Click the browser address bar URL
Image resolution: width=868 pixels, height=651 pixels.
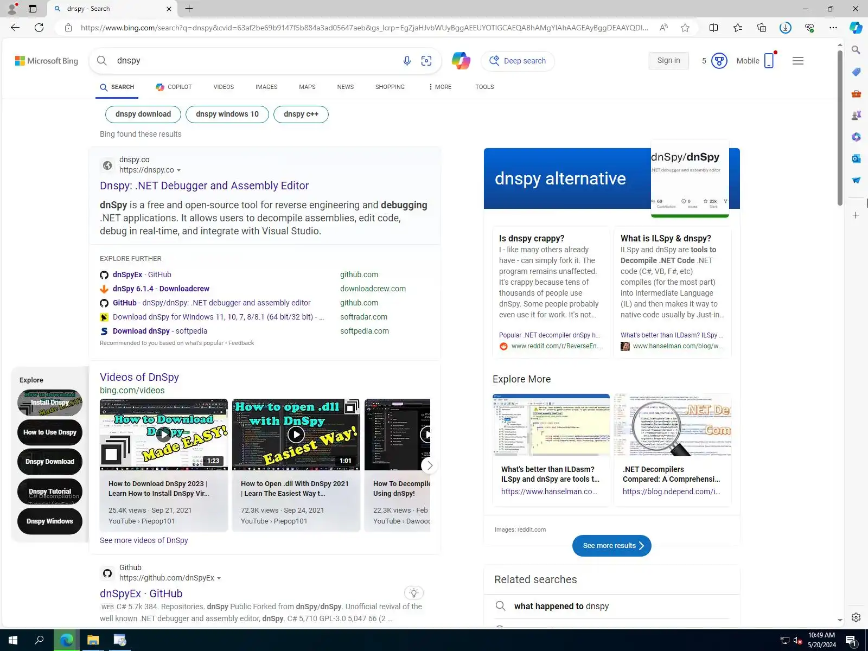coord(364,28)
